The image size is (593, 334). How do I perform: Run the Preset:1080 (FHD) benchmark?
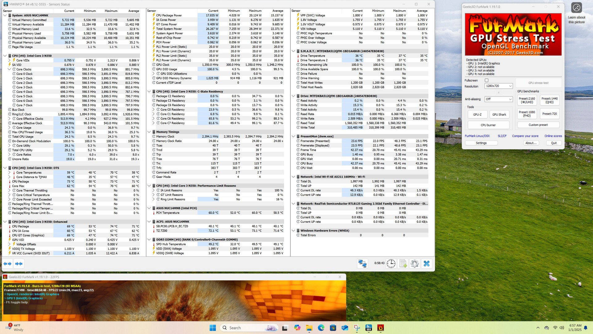coord(527,114)
